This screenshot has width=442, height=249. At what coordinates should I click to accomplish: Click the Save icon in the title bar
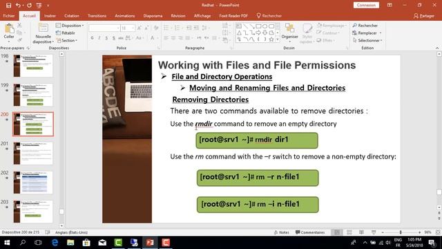[x=8, y=6]
